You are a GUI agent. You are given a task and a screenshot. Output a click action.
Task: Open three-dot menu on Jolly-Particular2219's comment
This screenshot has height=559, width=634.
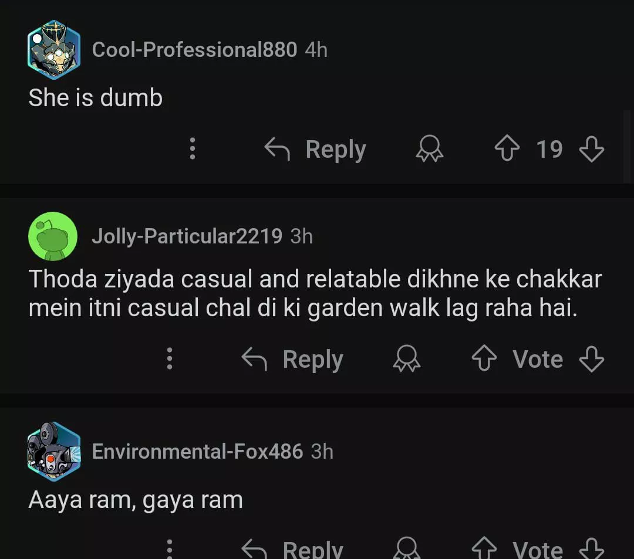coord(170,358)
